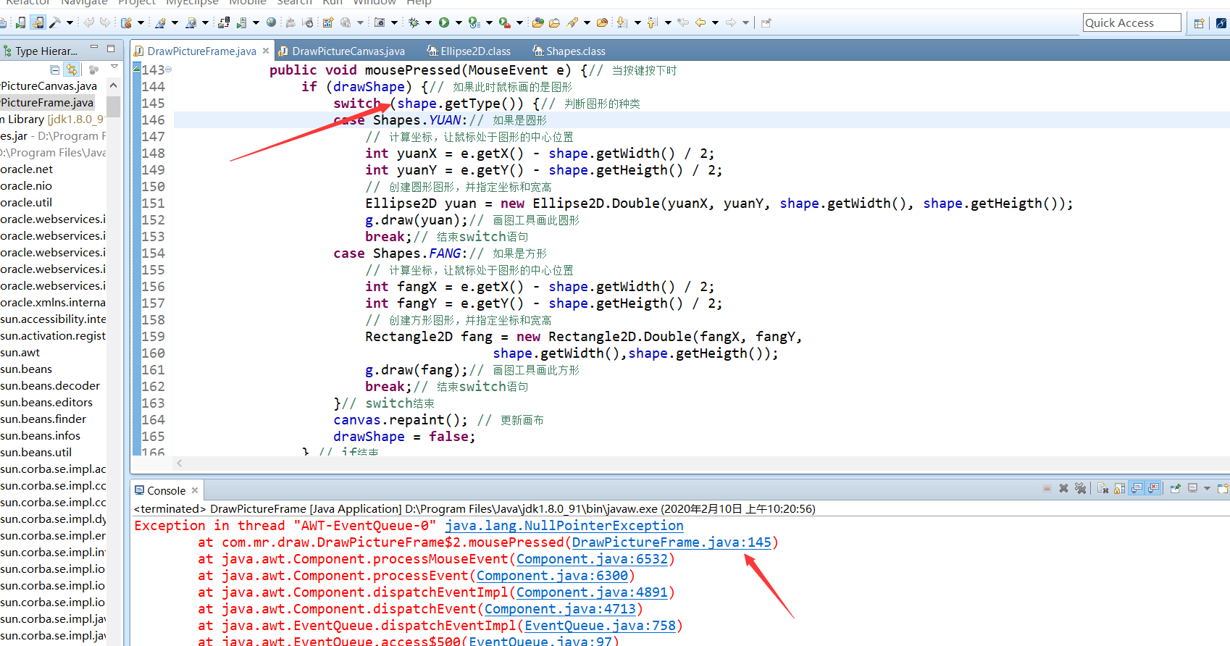Open the Debug dropdown arrow
Screen dimensions: 1230x646
tap(428, 23)
